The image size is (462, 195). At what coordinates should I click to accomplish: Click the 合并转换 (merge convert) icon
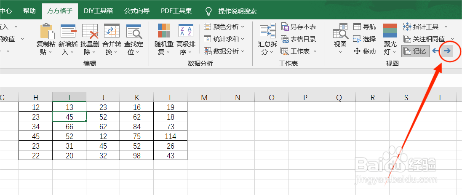click(x=112, y=32)
